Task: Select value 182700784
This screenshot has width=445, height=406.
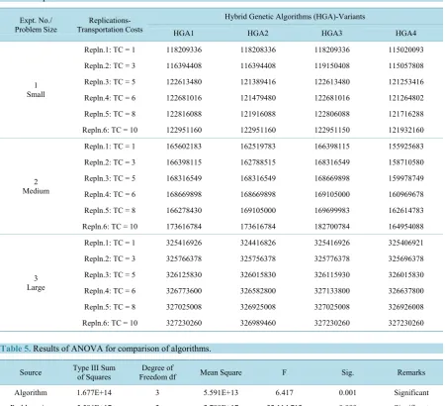Action: 331,227
